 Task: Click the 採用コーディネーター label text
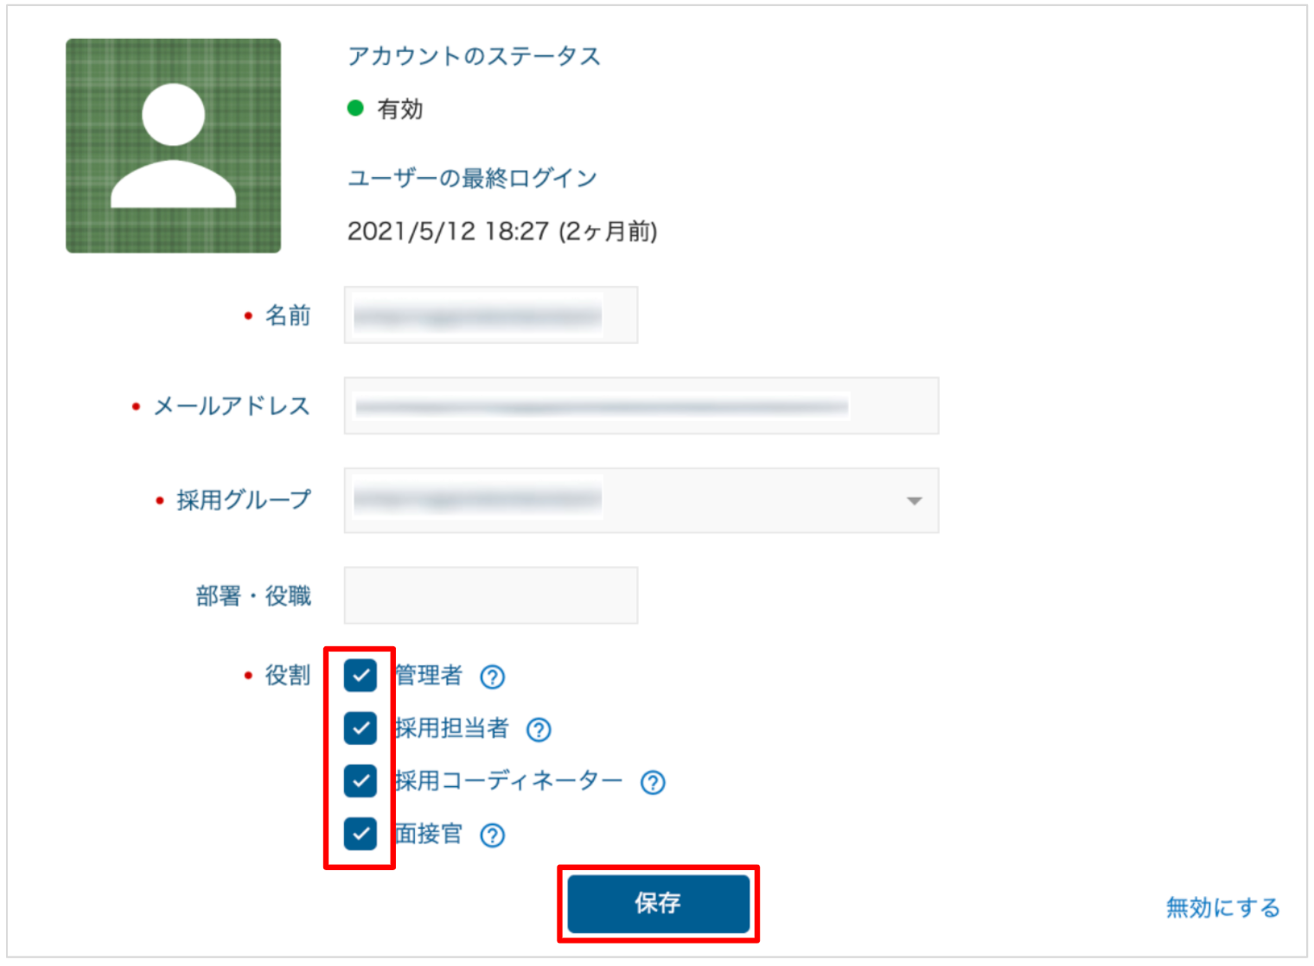click(x=508, y=781)
